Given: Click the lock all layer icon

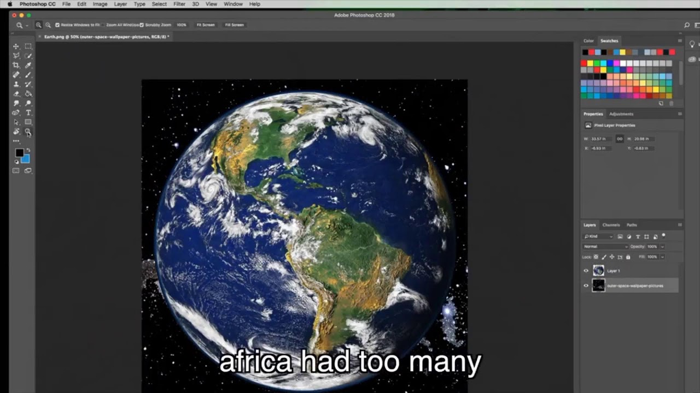Looking at the screenshot, I should (628, 257).
